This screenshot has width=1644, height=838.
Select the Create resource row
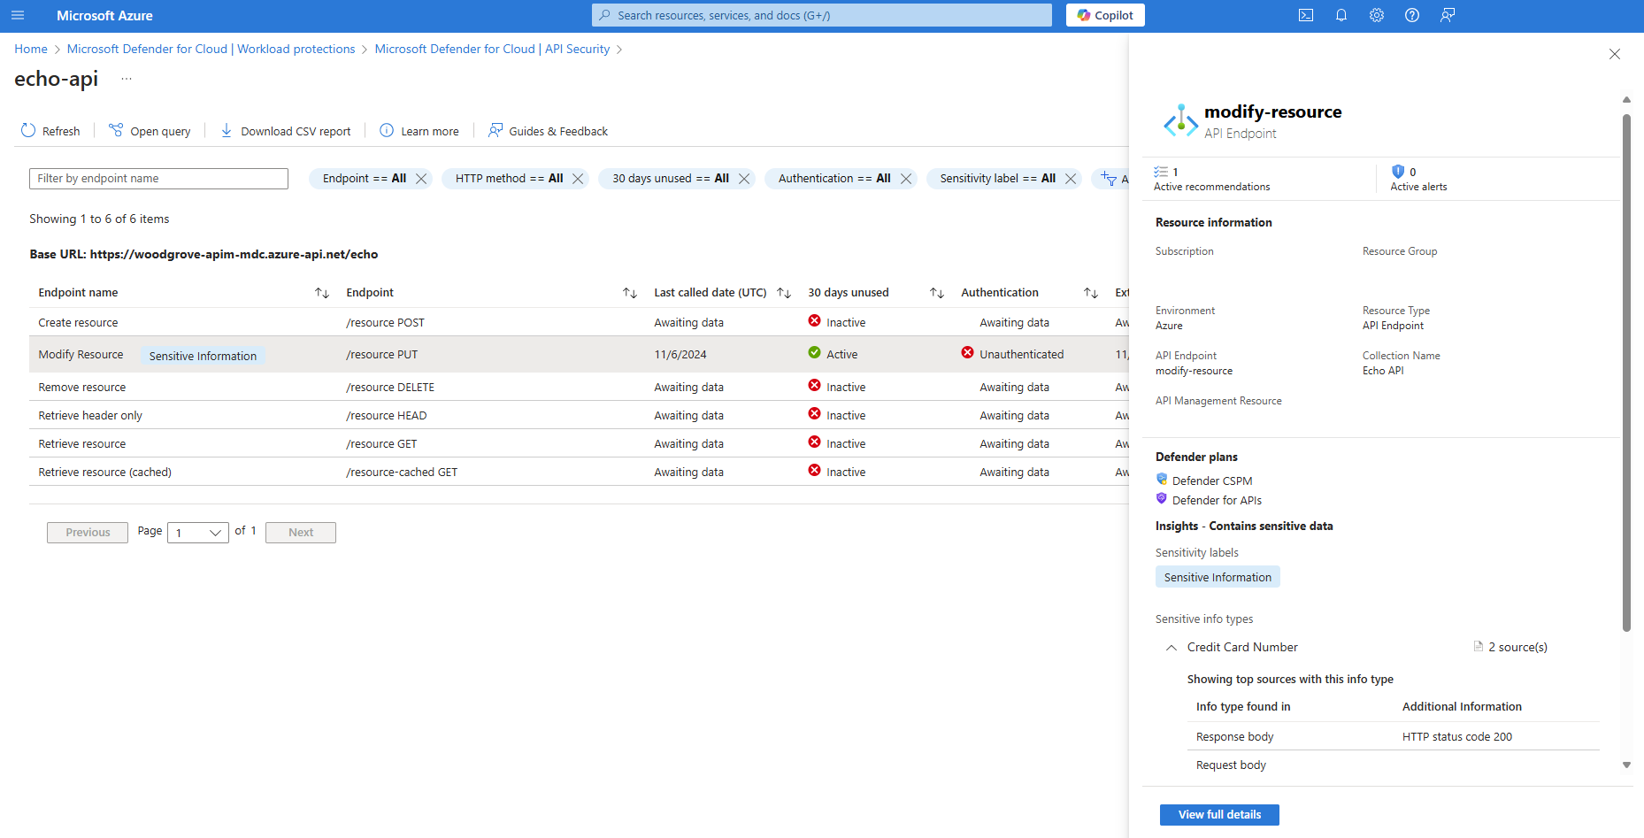pyautogui.click(x=579, y=323)
